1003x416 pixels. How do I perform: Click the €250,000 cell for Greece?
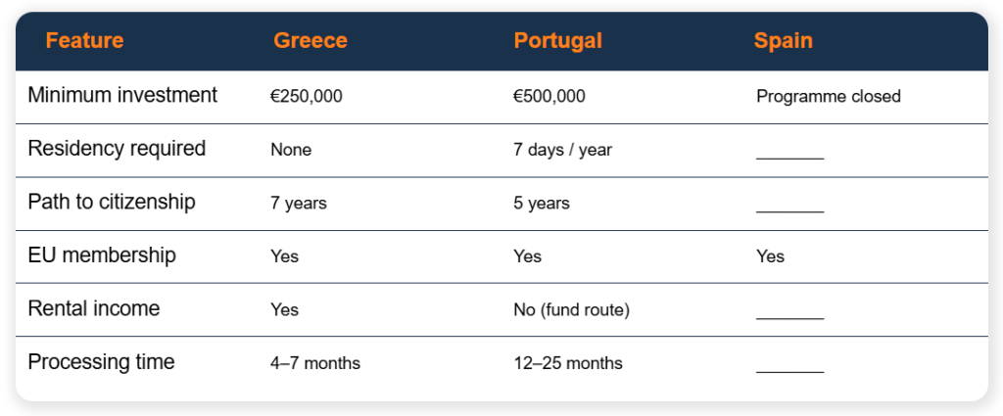tap(307, 97)
